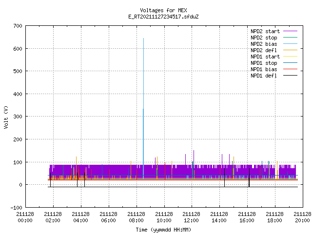
Task: Click the x-axis tick label 211128 06:00
Action: [108, 217]
